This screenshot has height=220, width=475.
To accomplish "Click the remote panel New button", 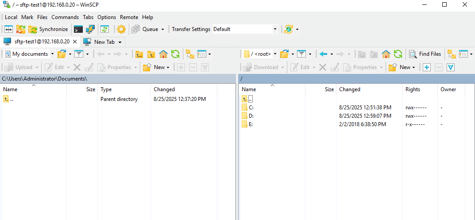I will tap(402, 67).
